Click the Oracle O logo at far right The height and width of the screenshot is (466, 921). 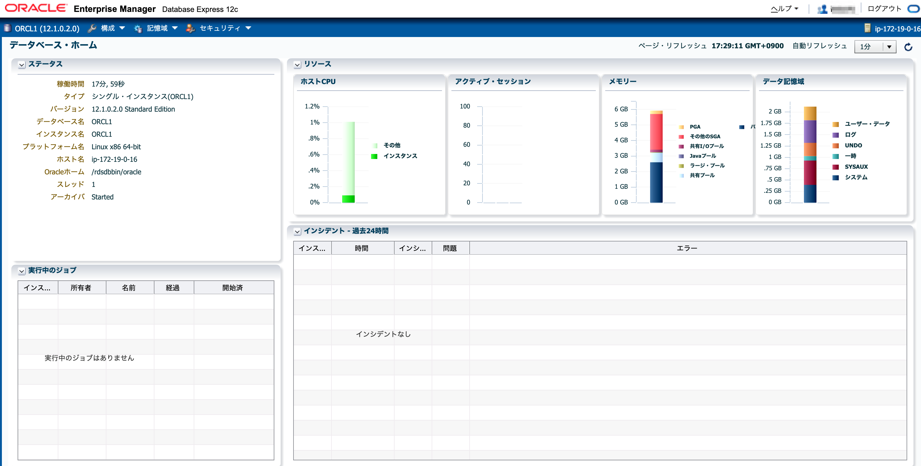(914, 8)
